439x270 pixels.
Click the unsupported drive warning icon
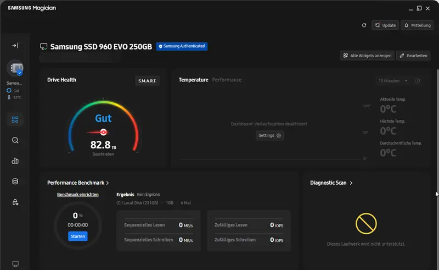[366, 224]
